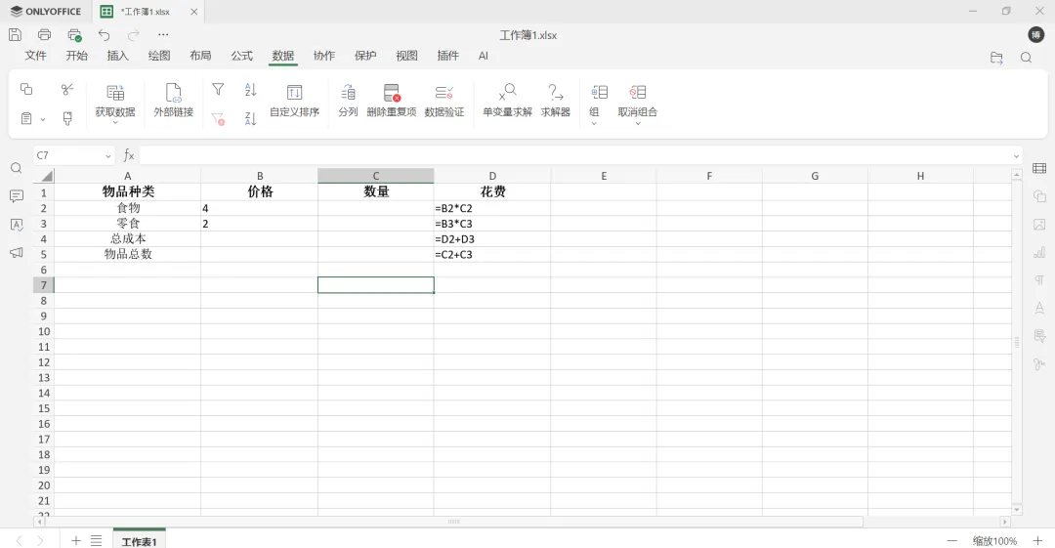Screen dimensions: 1055x548
Task: Select the 工作表1 sheet tab
Action: 140,540
